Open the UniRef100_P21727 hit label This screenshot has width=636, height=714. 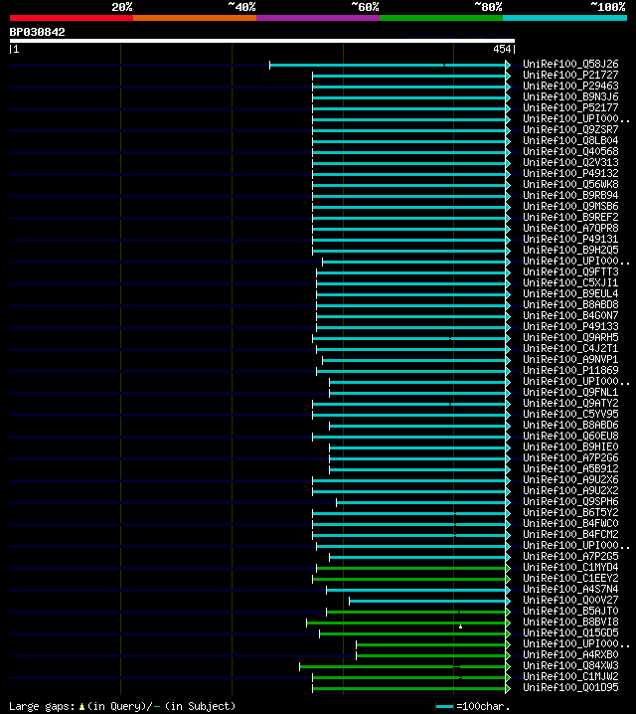(x=570, y=76)
